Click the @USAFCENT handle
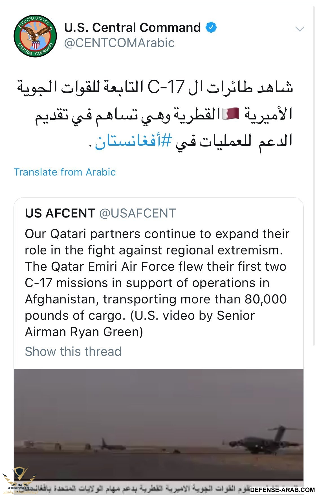 [x=138, y=213]
